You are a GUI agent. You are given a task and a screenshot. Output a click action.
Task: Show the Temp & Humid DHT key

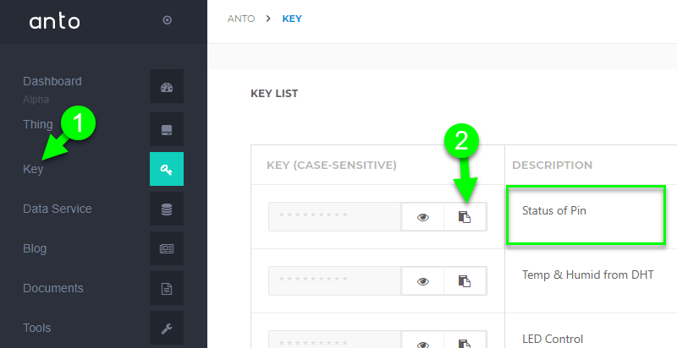pos(423,281)
